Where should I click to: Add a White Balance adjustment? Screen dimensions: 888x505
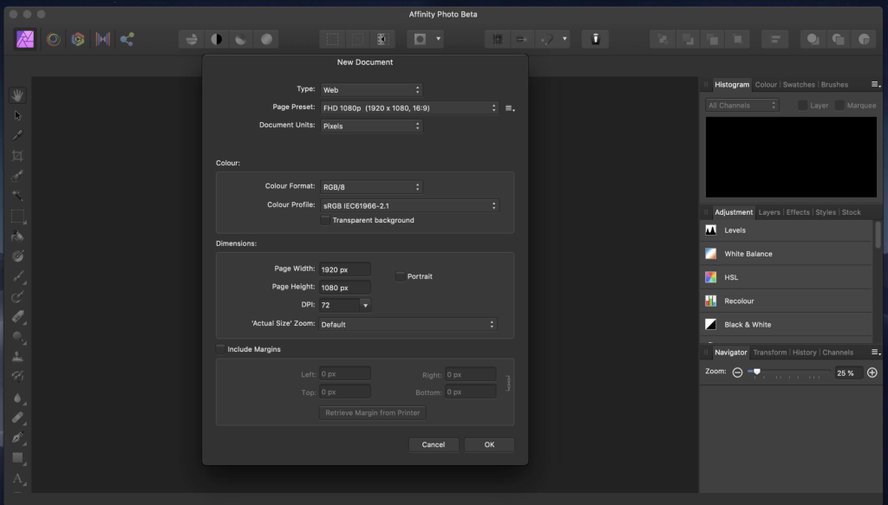pos(786,254)
